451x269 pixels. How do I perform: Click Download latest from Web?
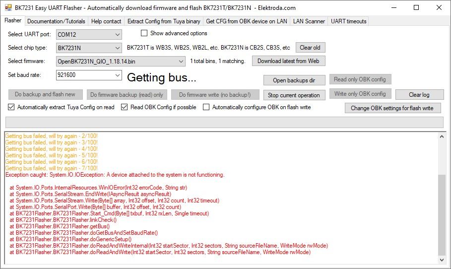point(288,61)
